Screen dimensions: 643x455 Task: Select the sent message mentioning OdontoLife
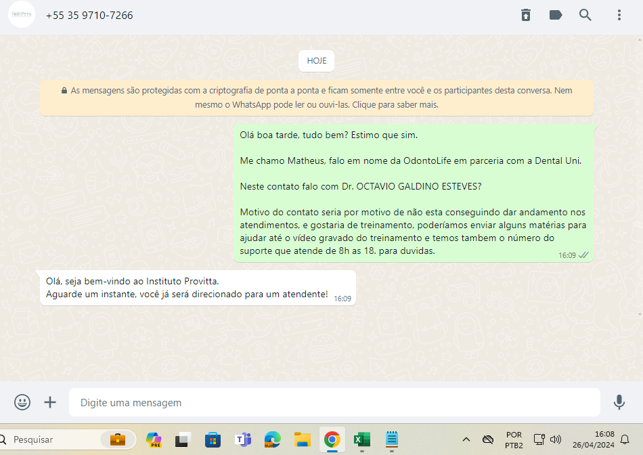[x=414, y=193]
